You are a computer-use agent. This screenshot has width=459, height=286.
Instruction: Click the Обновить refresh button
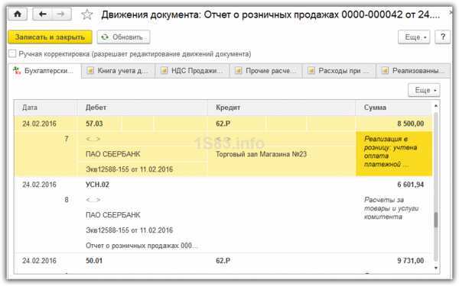coord(123,37)
